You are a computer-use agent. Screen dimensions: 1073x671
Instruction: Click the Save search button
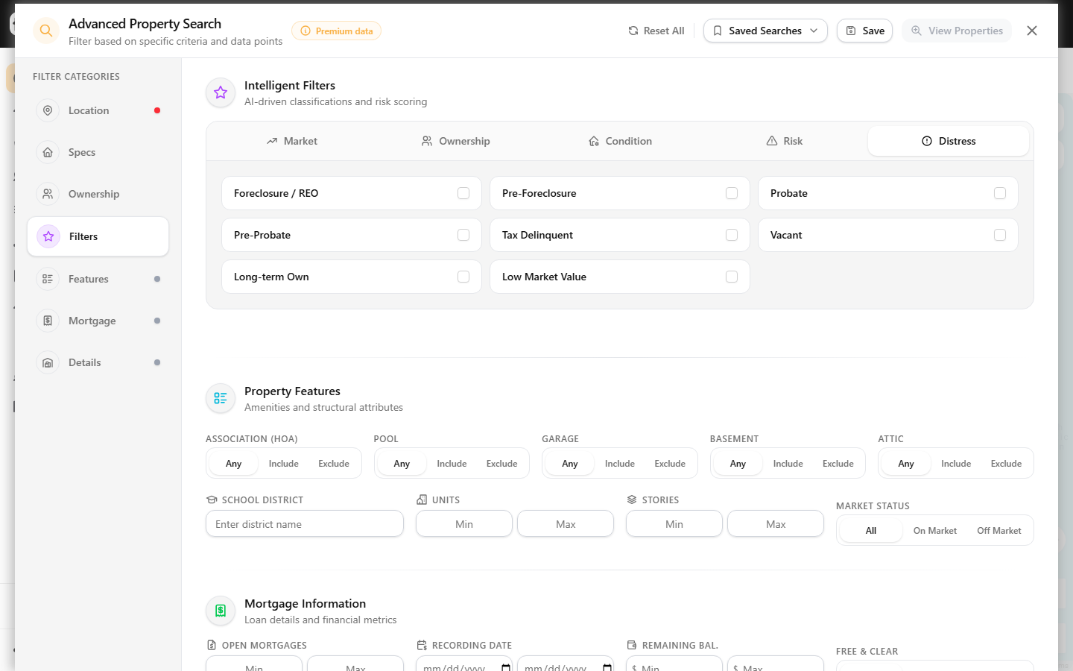pyautogui.click(x=864, y=31)
